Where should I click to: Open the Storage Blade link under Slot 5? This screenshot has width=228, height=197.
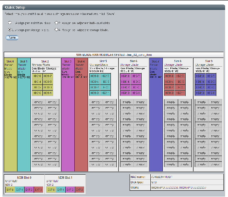(98, 65)
